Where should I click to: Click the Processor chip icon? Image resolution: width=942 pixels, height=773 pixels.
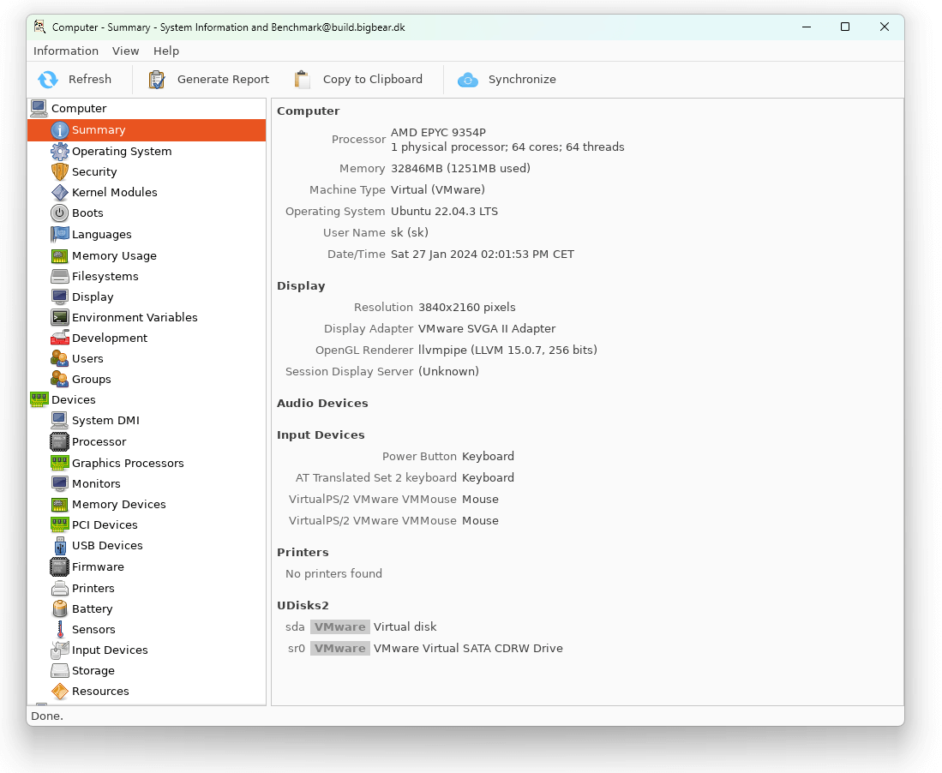click(59, 442)
